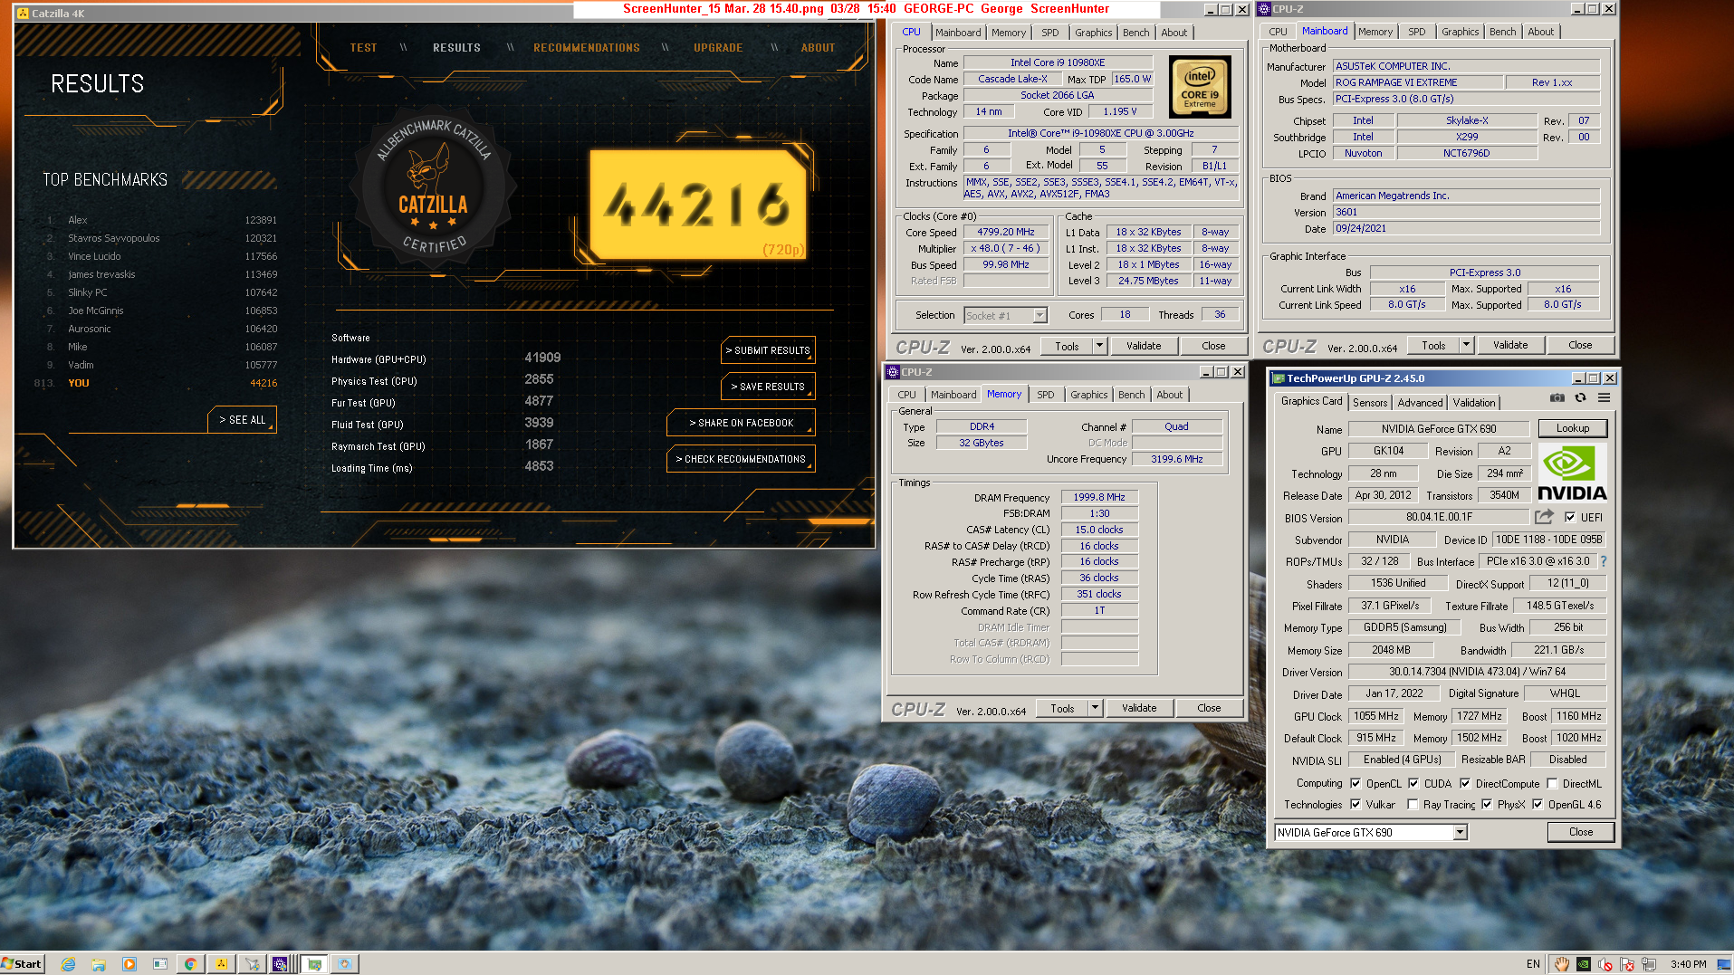
Task: Open the Recommendations tab in Catzilla
Action: coord(587,48)
